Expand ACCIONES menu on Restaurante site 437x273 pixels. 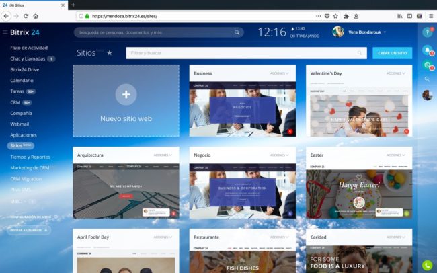coord(279,237)
